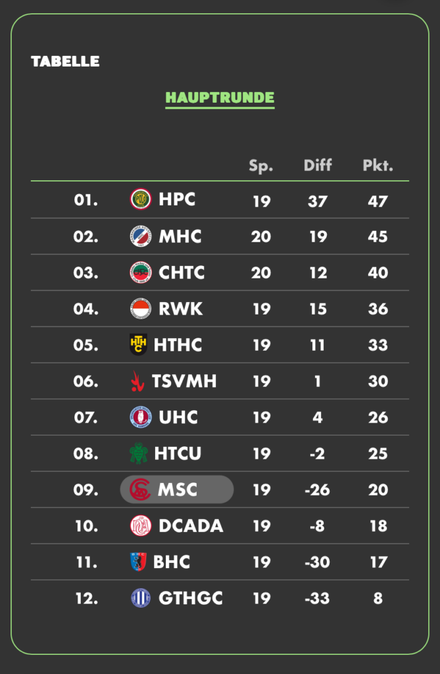This screenshot has width=440, height=674.
Task: Click the UHC owl crest
Action: (x=141, y=417)
